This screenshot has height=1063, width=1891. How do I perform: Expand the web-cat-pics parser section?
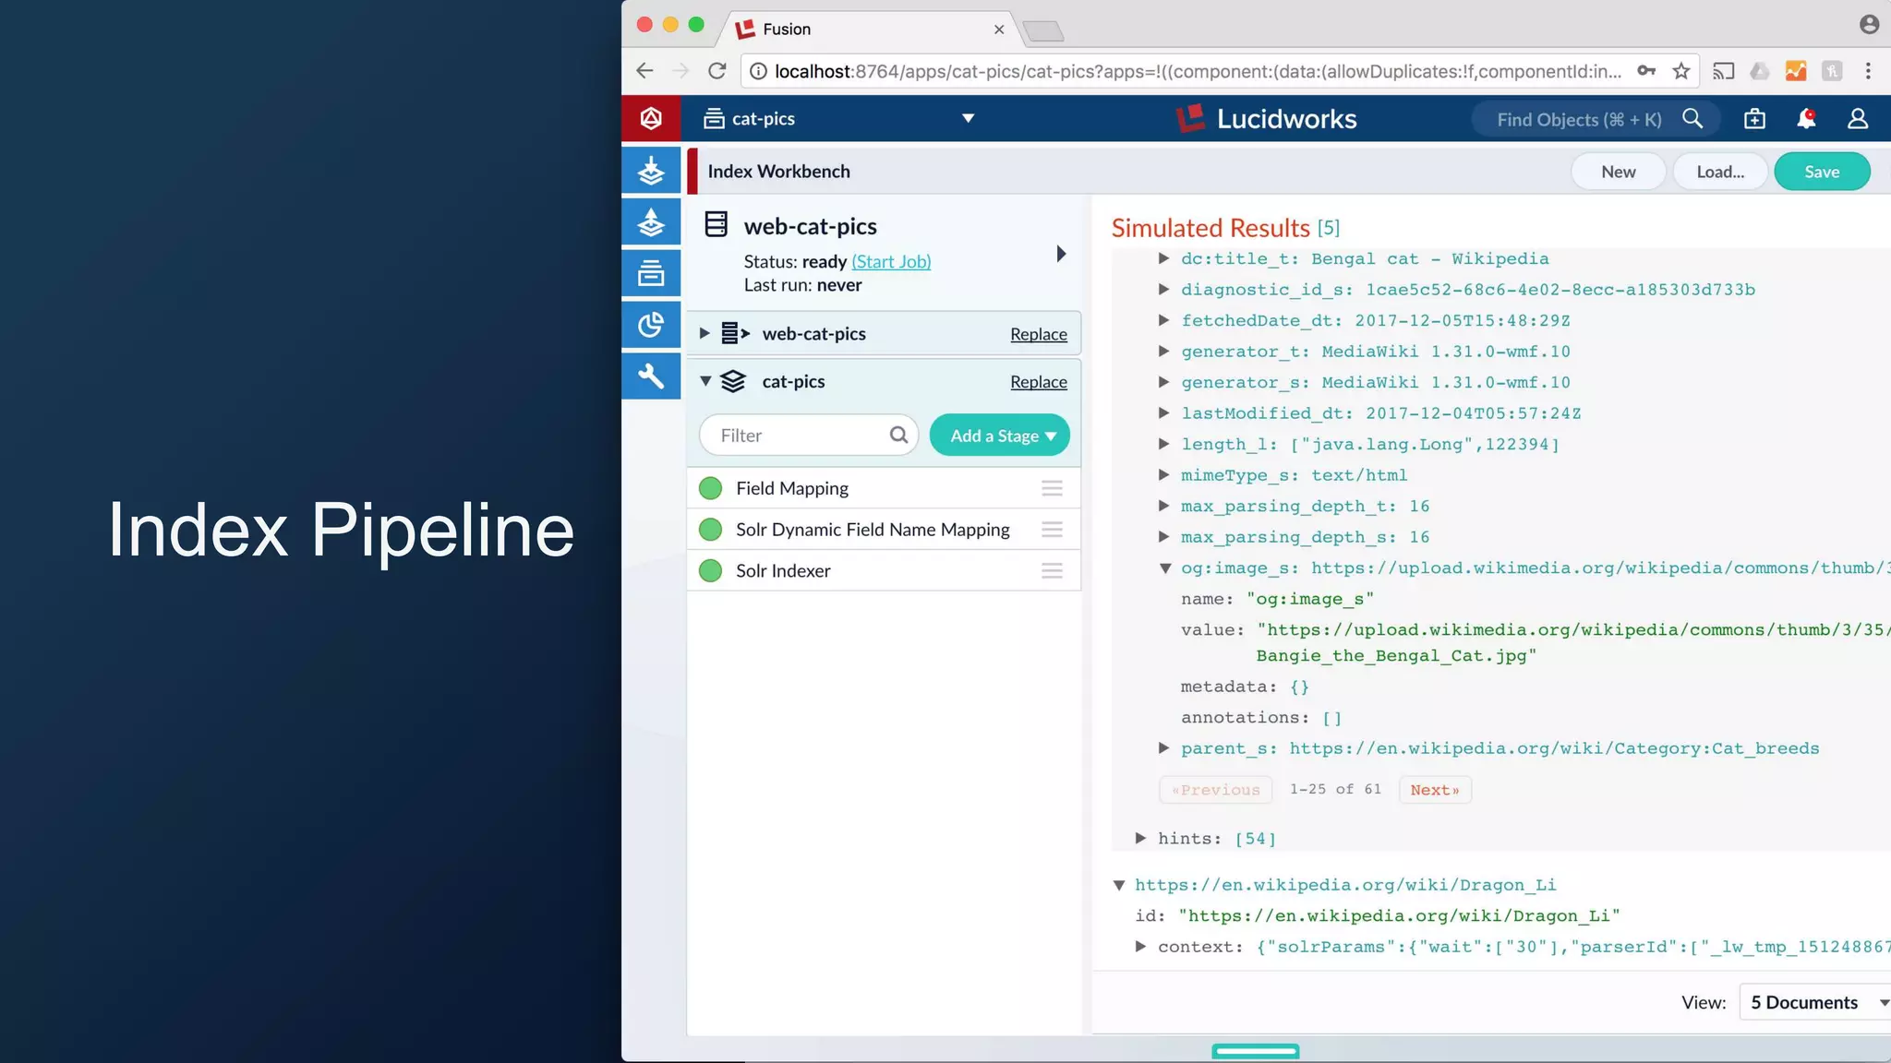coord(705,333)
